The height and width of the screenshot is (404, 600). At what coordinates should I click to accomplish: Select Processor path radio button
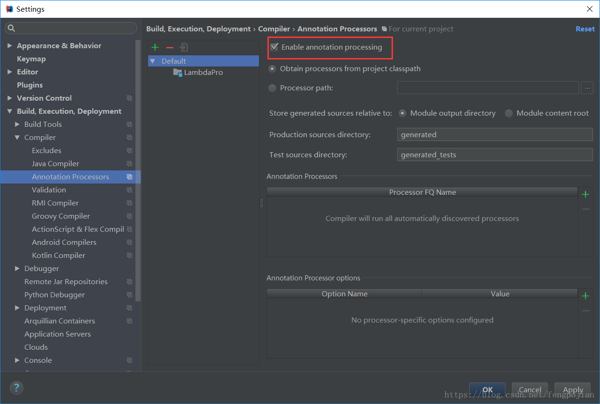[273, 88]
